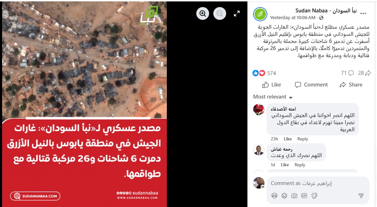Image resolution: width=377 pixels, height=207 pixels.
Task: Open the three-dot post options menu
Action: point(363,13)
